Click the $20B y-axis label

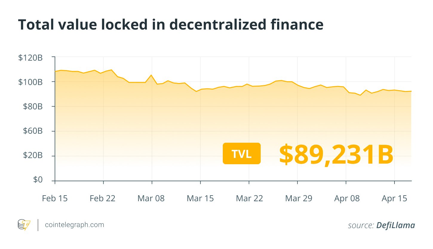33,156
